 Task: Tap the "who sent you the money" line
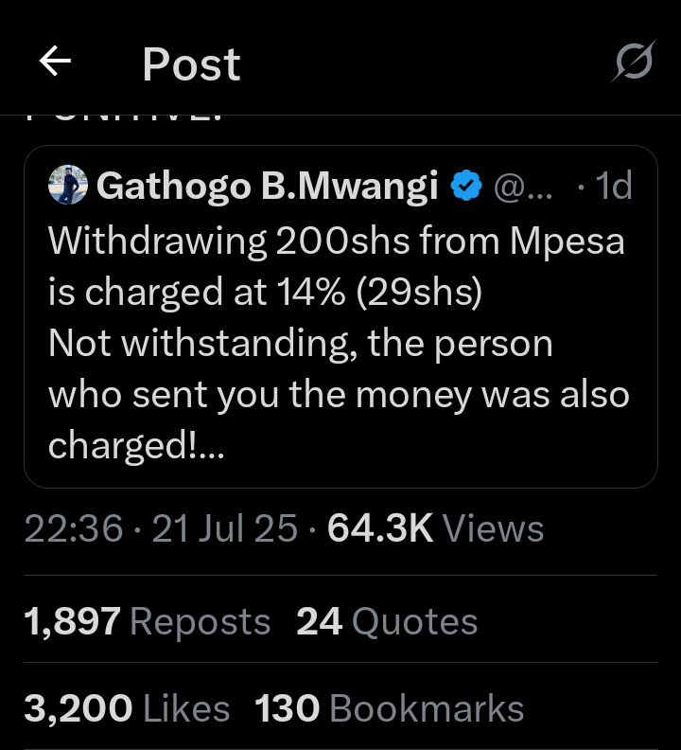[338, 394]
